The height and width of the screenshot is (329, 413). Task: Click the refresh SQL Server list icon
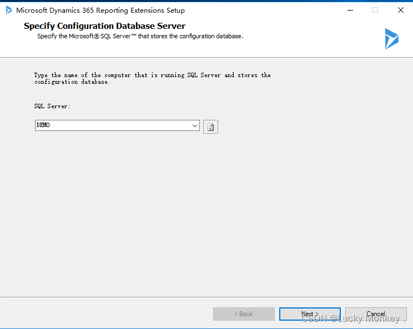click(210, 127)
